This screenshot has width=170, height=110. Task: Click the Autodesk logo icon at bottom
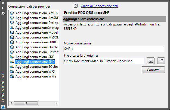point(3,106)
